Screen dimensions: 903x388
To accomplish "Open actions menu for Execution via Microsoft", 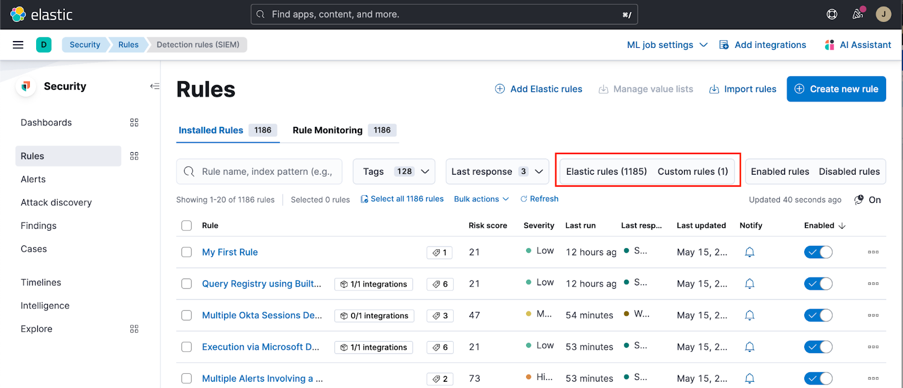I will click(873, 347).
